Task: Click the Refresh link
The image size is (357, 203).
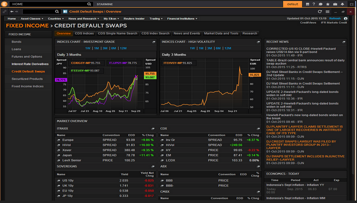Action: pyautogui.click(x=335, y=18)
